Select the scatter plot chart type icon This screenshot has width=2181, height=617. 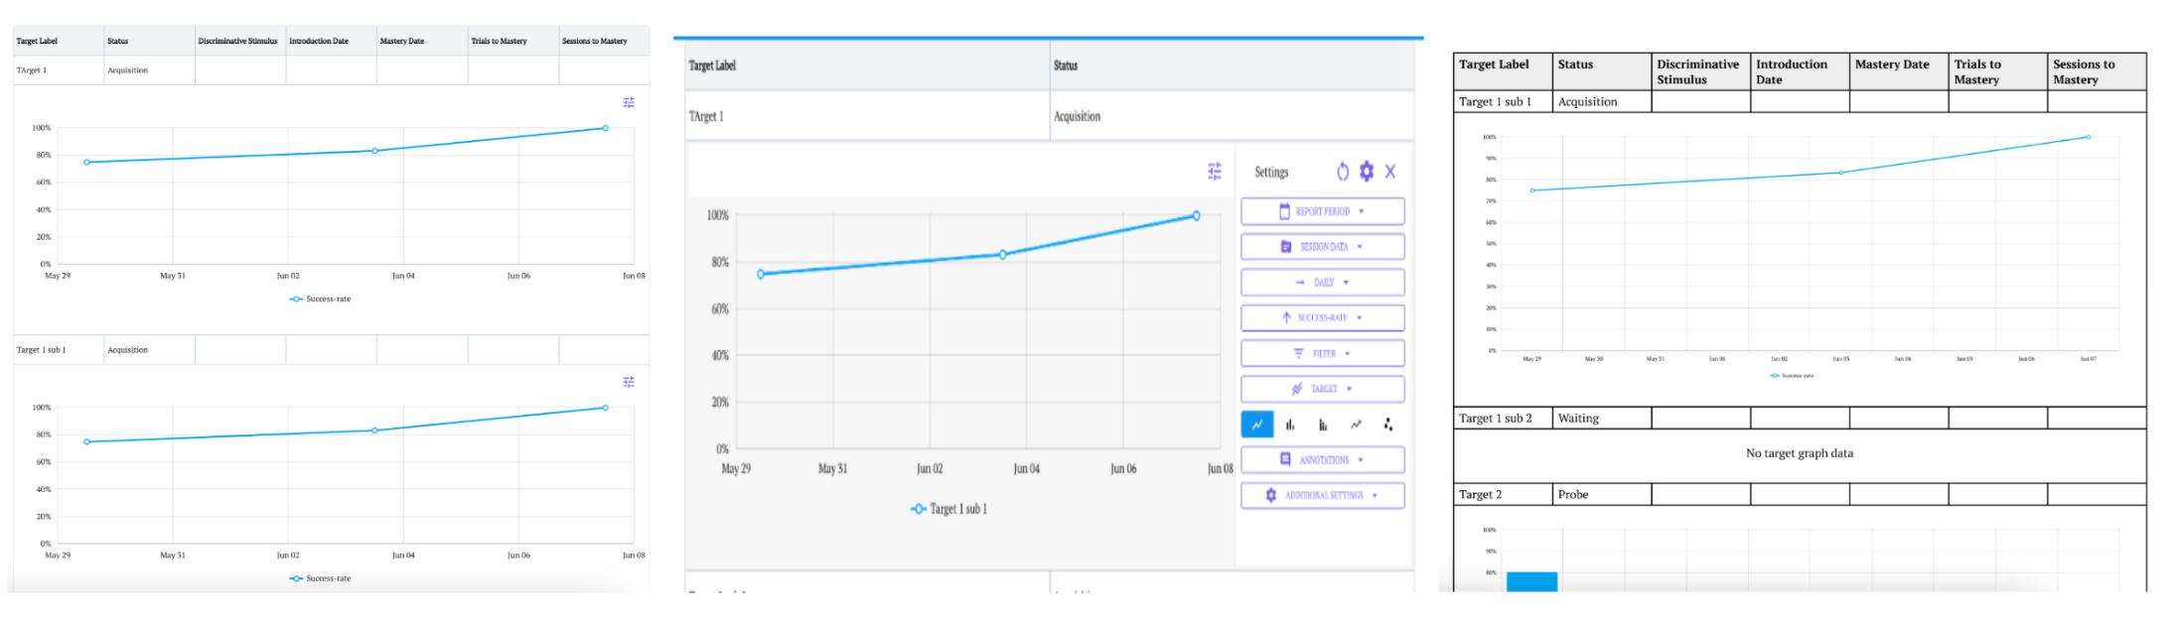coord(1387,425)
